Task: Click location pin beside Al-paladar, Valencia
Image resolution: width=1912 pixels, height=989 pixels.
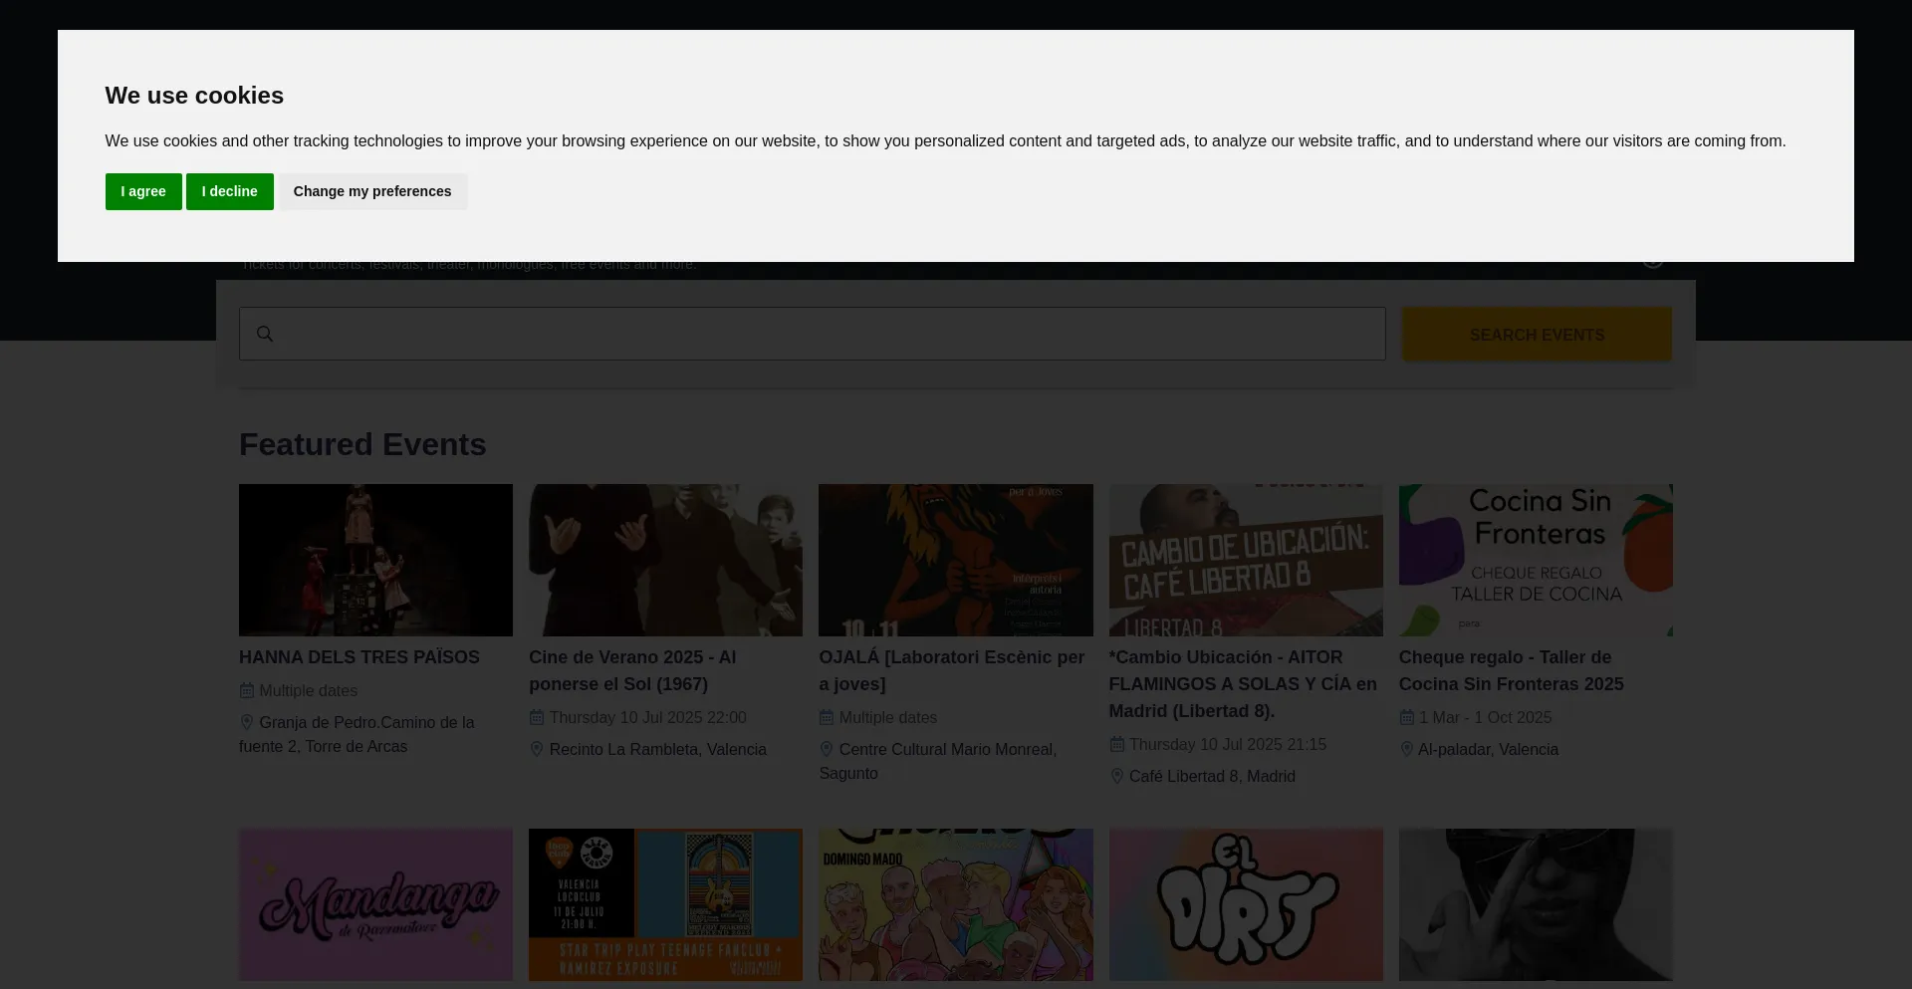Action: [1407, 749]
